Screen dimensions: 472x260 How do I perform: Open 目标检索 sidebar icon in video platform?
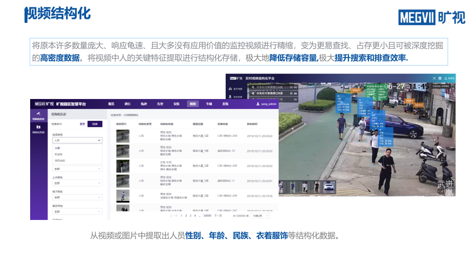pos(230,96)
